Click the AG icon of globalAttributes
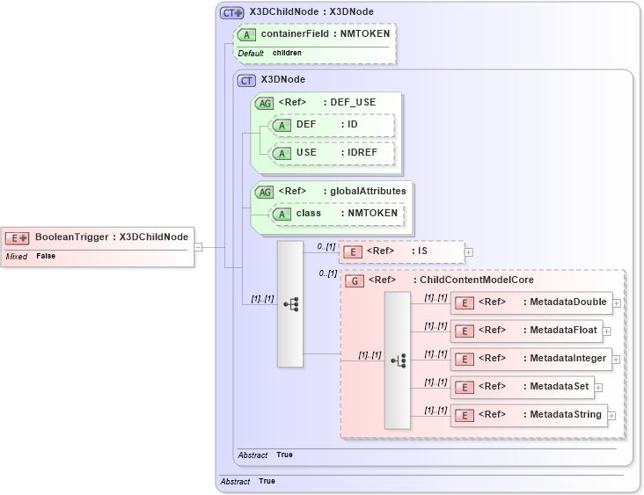Viewport: 644px width, 495px height. tap(264, 192)
